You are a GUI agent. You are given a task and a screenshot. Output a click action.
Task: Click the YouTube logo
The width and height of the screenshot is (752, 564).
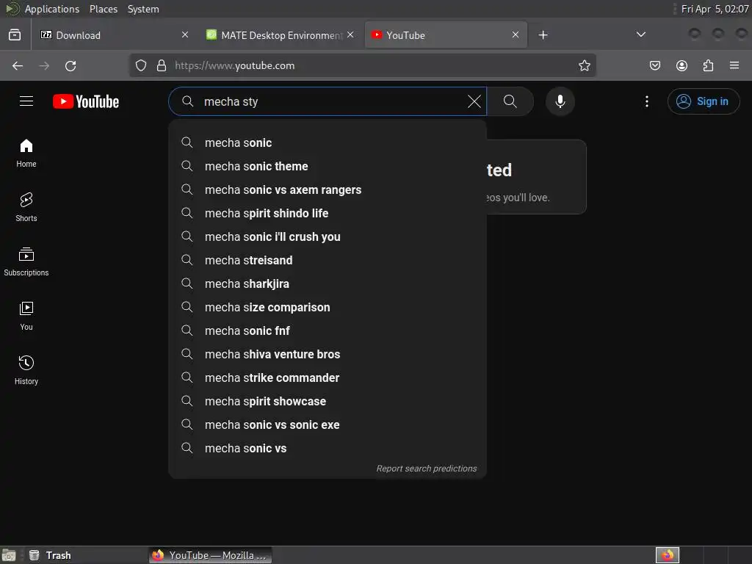click(86, 101)
